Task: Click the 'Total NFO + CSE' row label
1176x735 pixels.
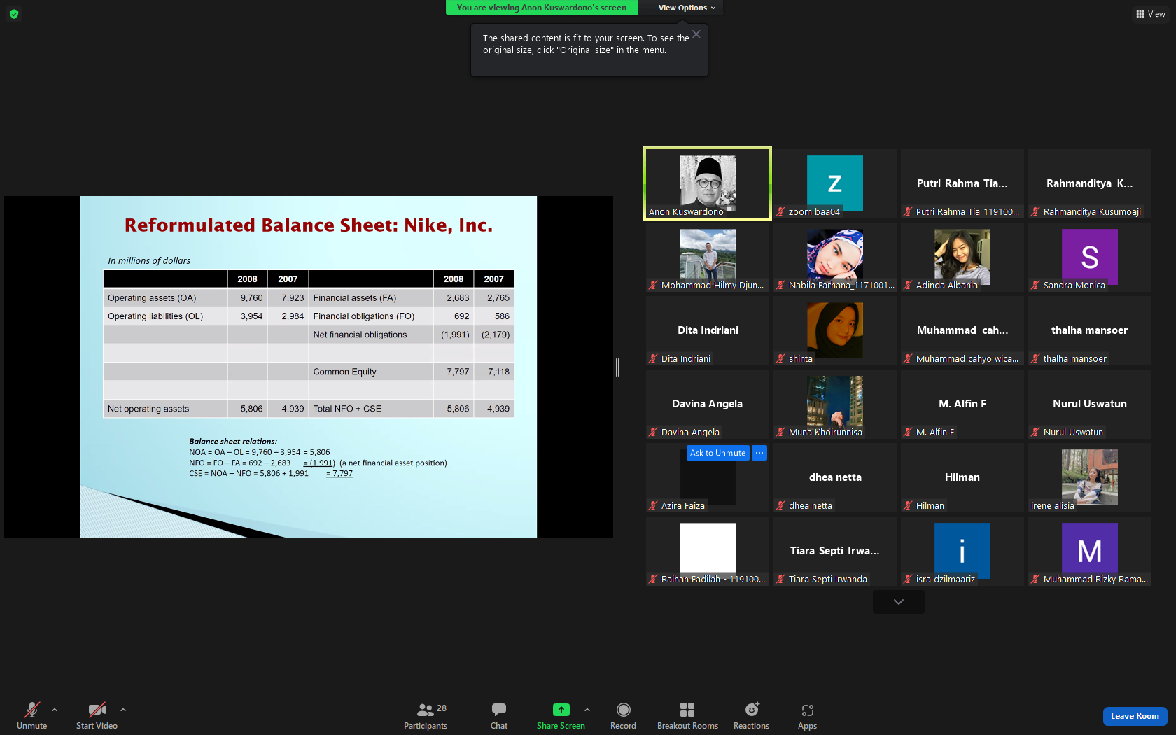Action: pos(347,409)
